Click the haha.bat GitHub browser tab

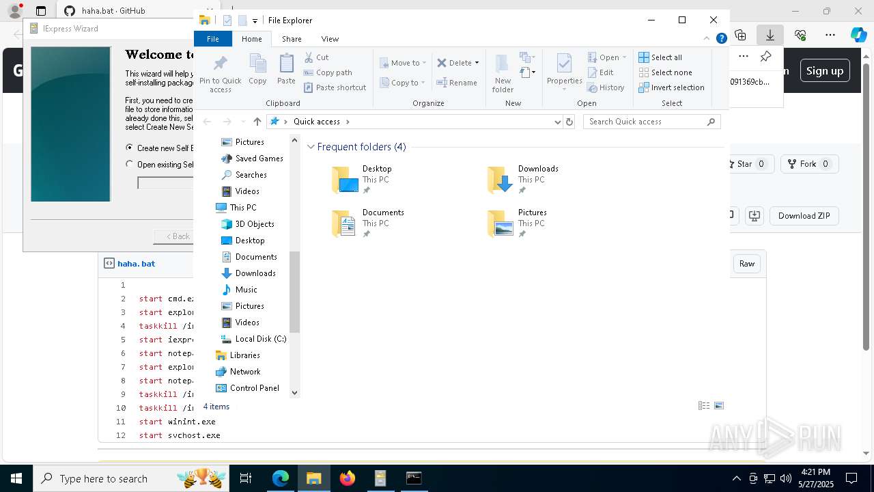(x=113, y=11)
